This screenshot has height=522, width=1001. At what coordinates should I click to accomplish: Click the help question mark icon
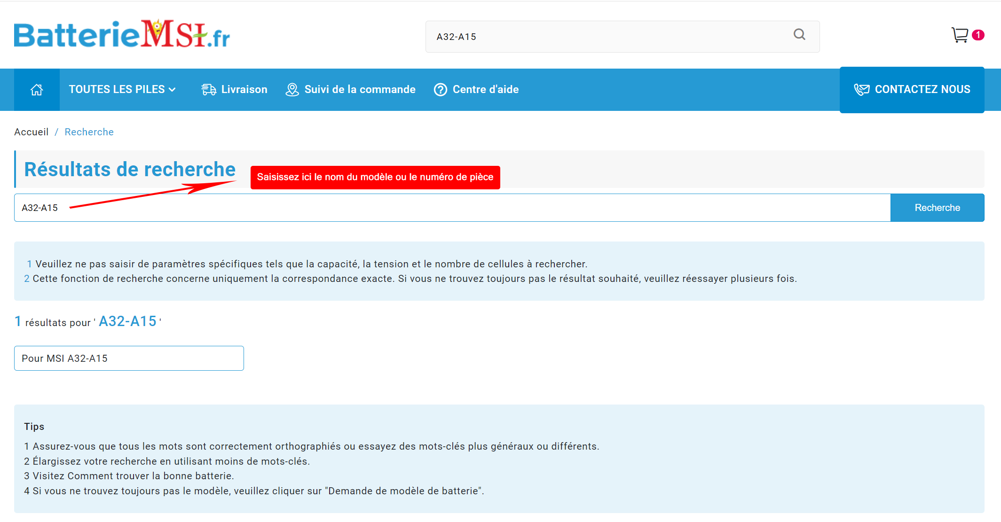click(440, 89)
